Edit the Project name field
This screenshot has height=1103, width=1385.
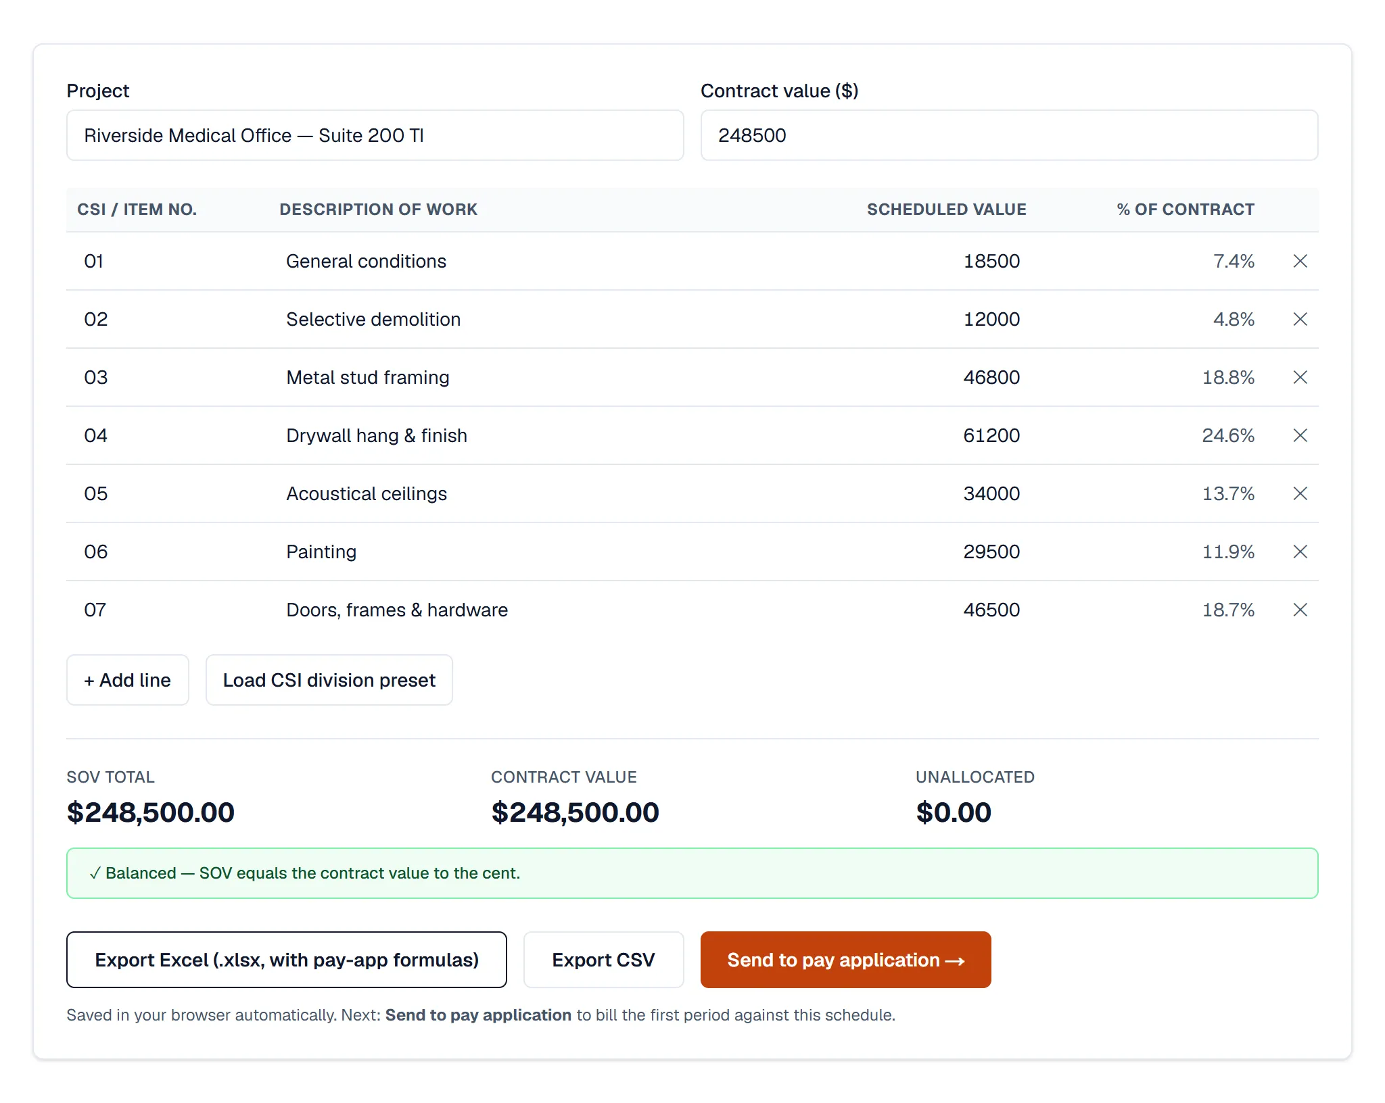(375, 135)
